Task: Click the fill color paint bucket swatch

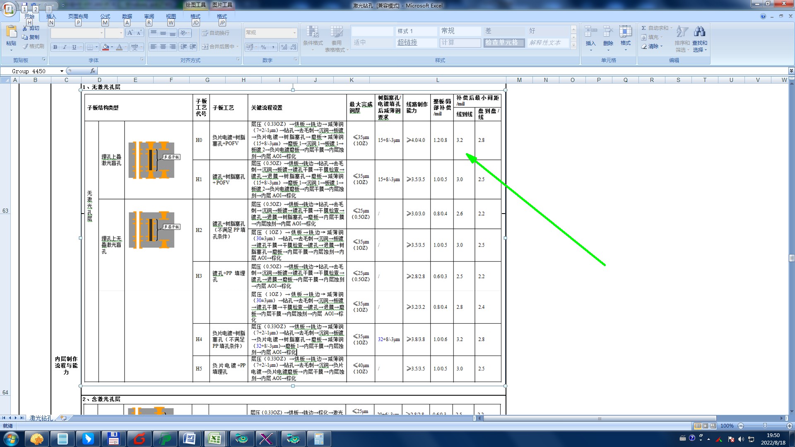Action: pos(106,47)
